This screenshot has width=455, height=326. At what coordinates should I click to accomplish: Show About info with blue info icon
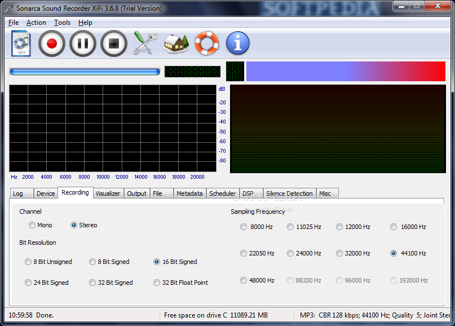[x=238, y=43]
